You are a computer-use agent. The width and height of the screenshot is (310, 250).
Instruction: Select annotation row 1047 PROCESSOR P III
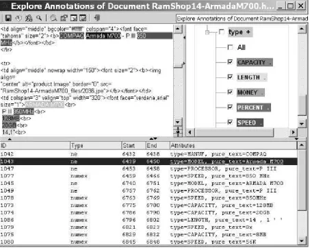[148, 168]
